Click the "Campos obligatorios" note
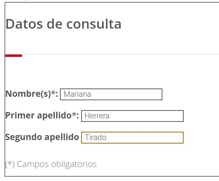This screenshot has width=219, height=181. click(x=51, y=164)
